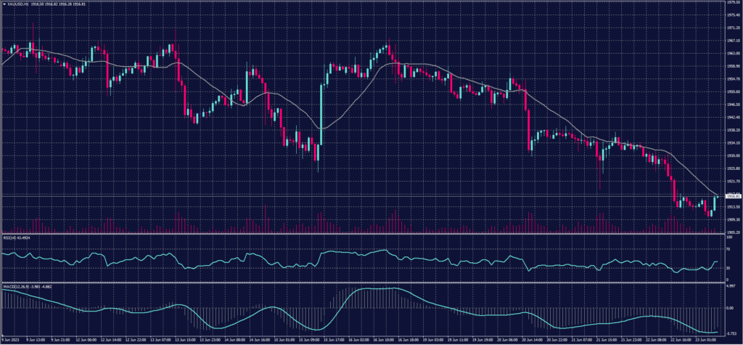Open the dropdown arrow beside XAUUSD,H1
Viewport: 743px width, 345px height.
coord(4,4)
